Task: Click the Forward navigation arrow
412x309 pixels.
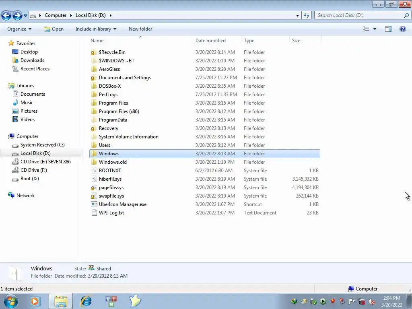Action: pyautogui.click(x=17, y=16)
